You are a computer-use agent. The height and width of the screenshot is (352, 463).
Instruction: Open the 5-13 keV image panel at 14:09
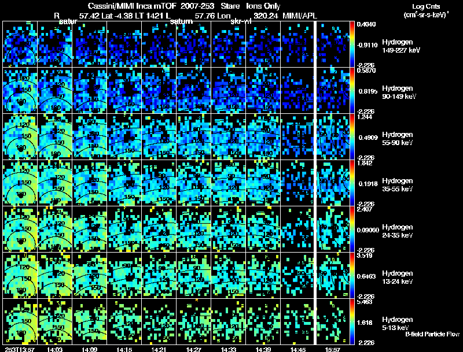[x=90, y=321]
